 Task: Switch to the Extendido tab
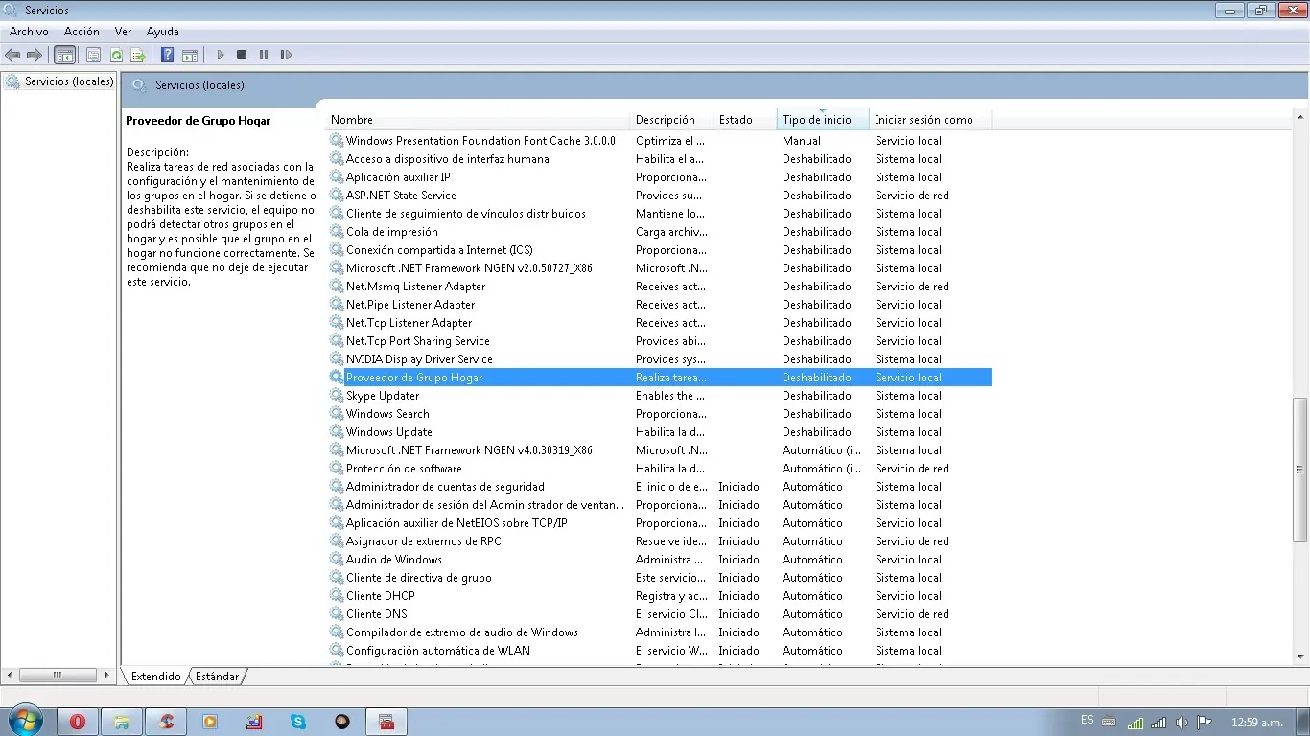(x=155, y=676)
